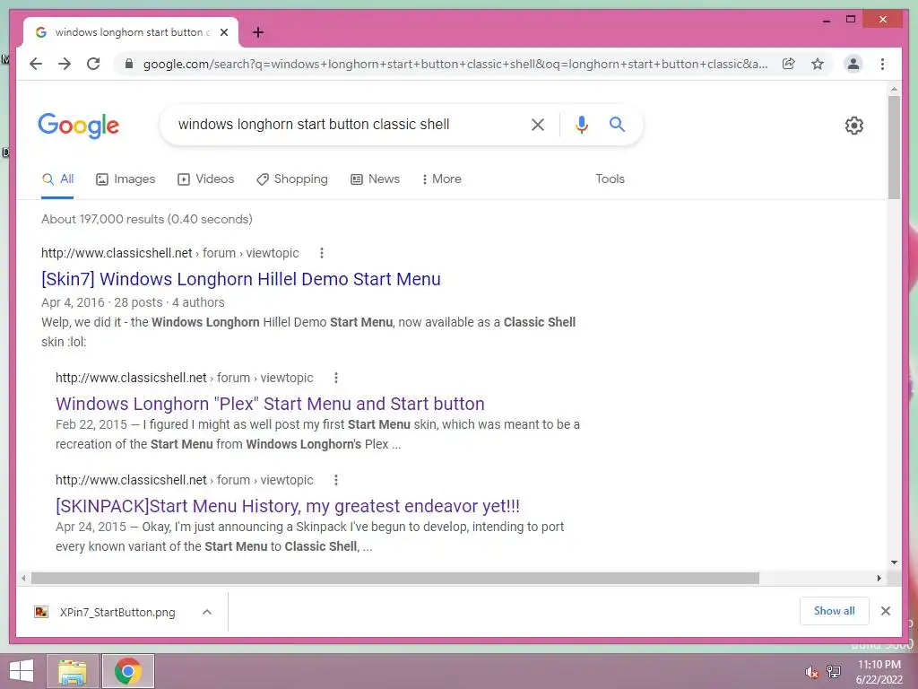Share this page using the address bar icon
918x689 pixels.
(x=789, y=64)
